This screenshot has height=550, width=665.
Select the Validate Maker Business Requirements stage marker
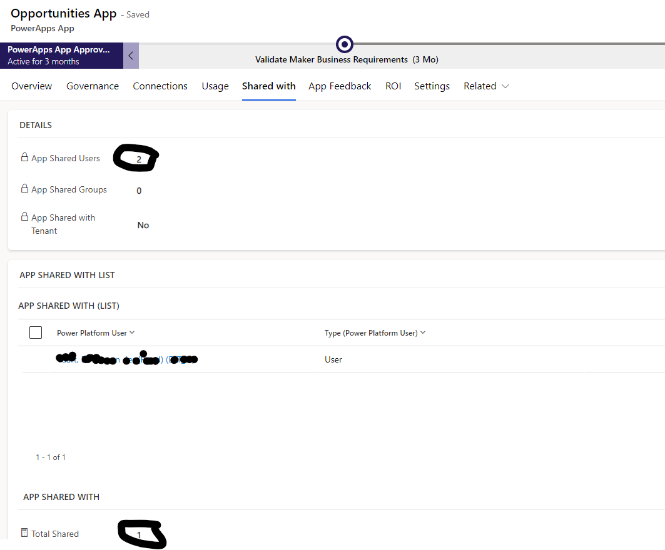(345, 44)
